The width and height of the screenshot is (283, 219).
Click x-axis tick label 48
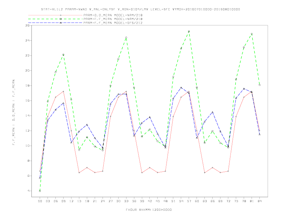tap(165, 201)
